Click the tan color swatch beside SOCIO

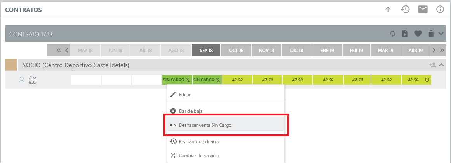(x=11, y=65)
